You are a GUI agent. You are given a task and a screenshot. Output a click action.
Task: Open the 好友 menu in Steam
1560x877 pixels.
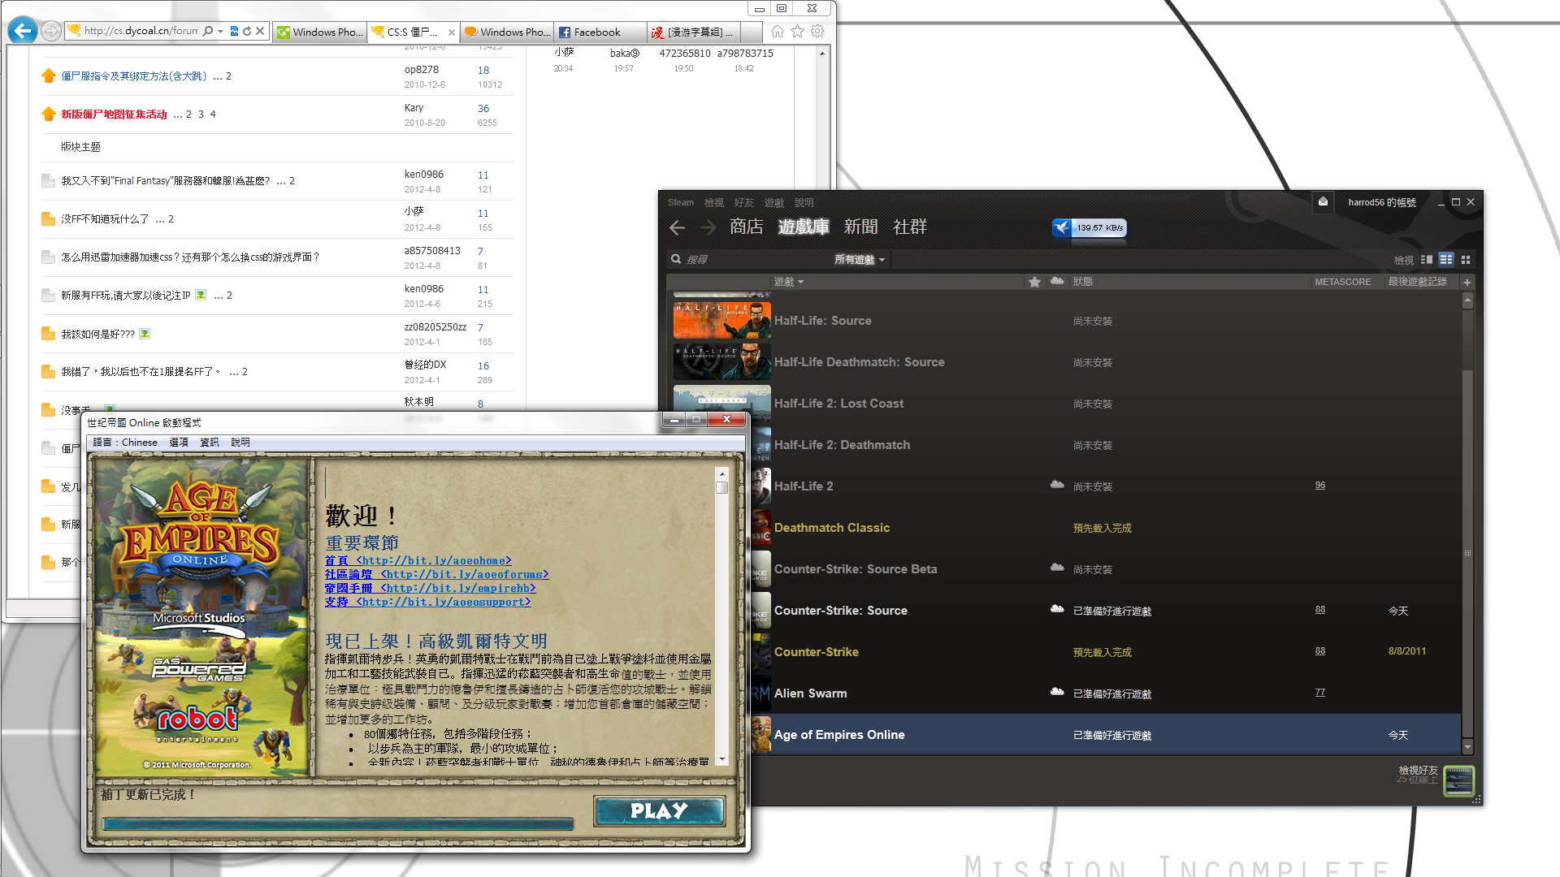click(x=744, y=202)
